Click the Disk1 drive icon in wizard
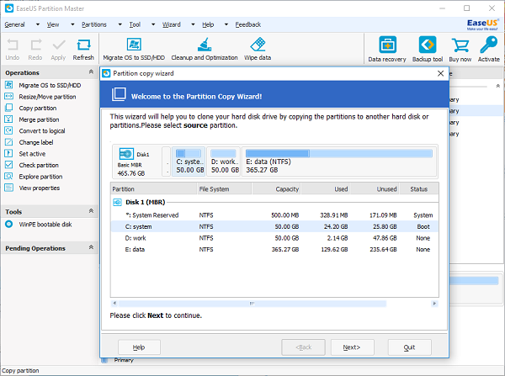 coord(126,154)
